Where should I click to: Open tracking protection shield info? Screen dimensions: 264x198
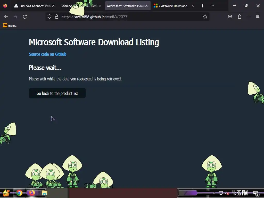coord(49,17)
